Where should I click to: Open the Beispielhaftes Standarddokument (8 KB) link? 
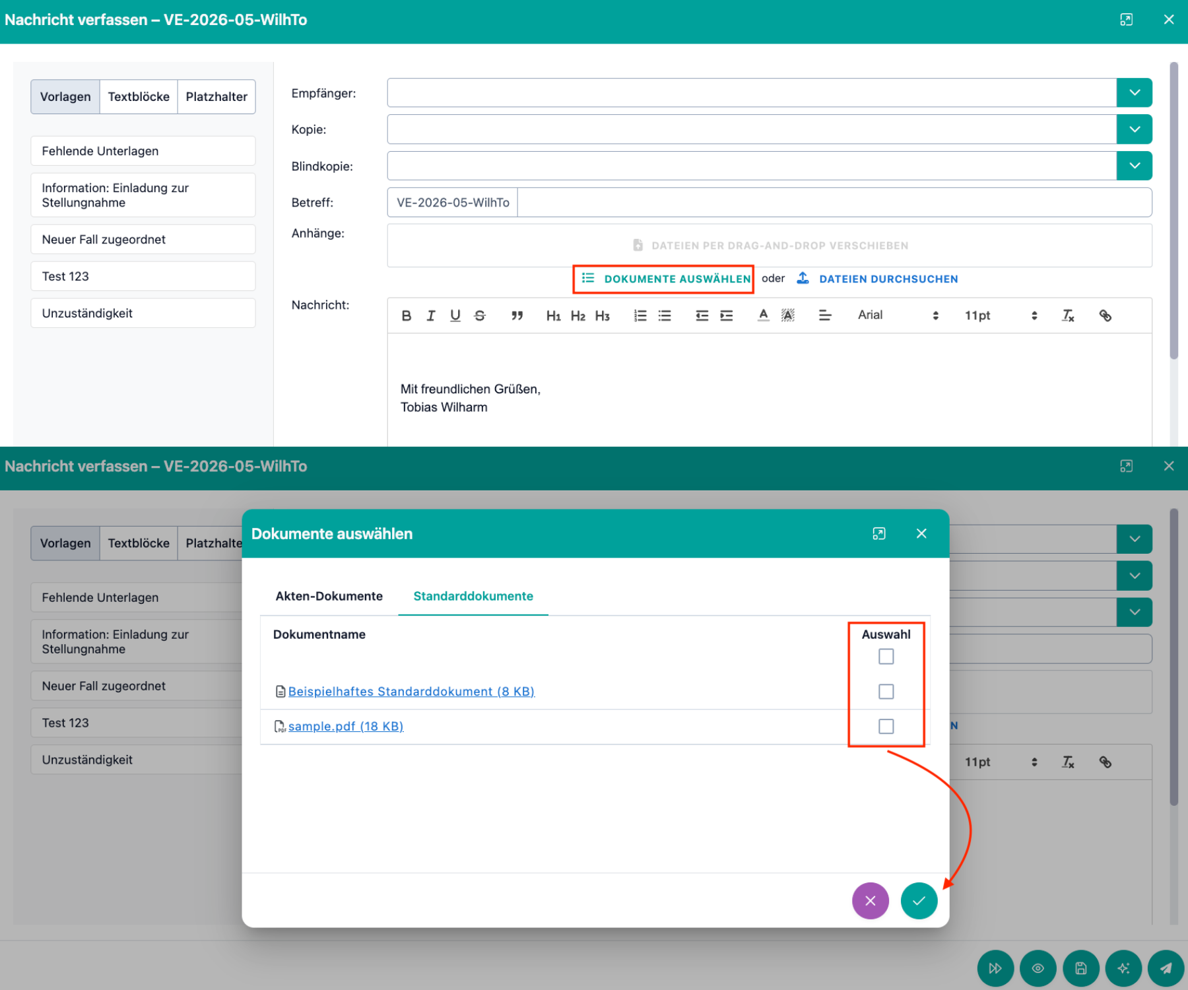tap(411, 692)
